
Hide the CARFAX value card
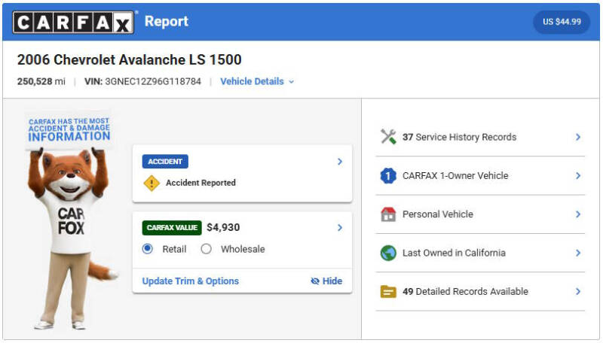pyautogui.click(x=326, y=281)
